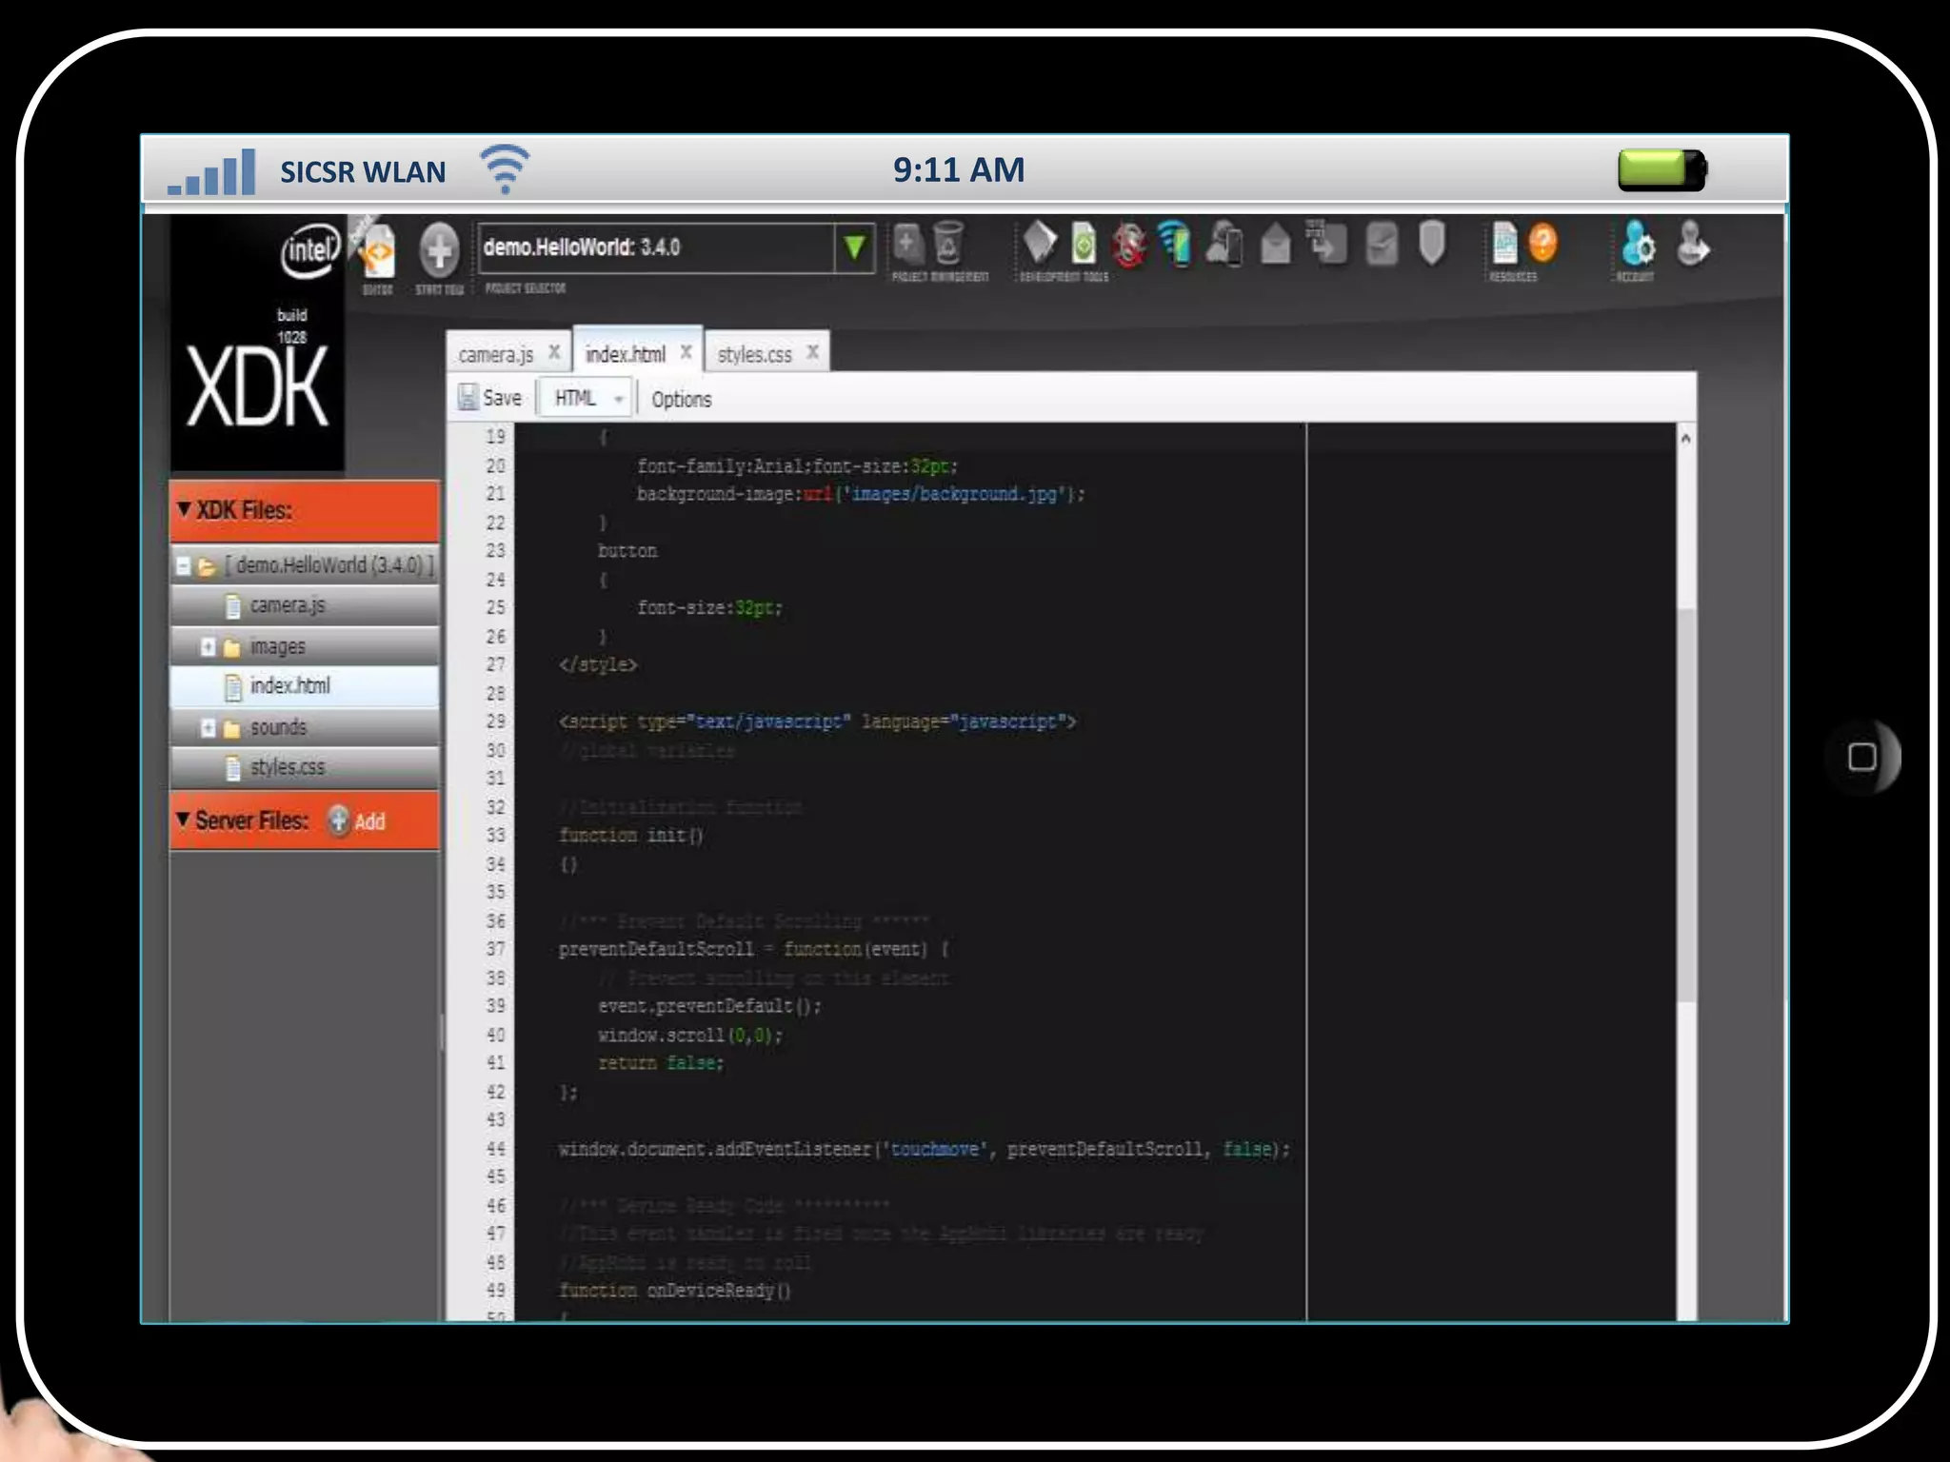Screen dimensions: 1950x1462
Task: Switch to the camera.js tab
Action: pyautogui.click(x=495, y=355)
